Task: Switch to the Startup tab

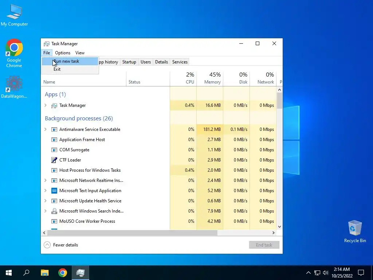Action: (x=129, y=62)
